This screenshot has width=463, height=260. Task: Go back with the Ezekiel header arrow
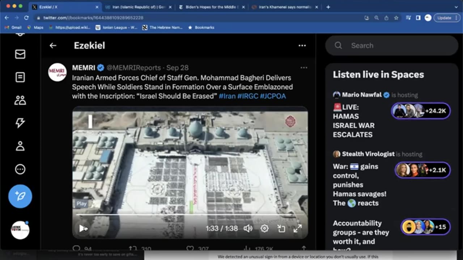[53, 45]
